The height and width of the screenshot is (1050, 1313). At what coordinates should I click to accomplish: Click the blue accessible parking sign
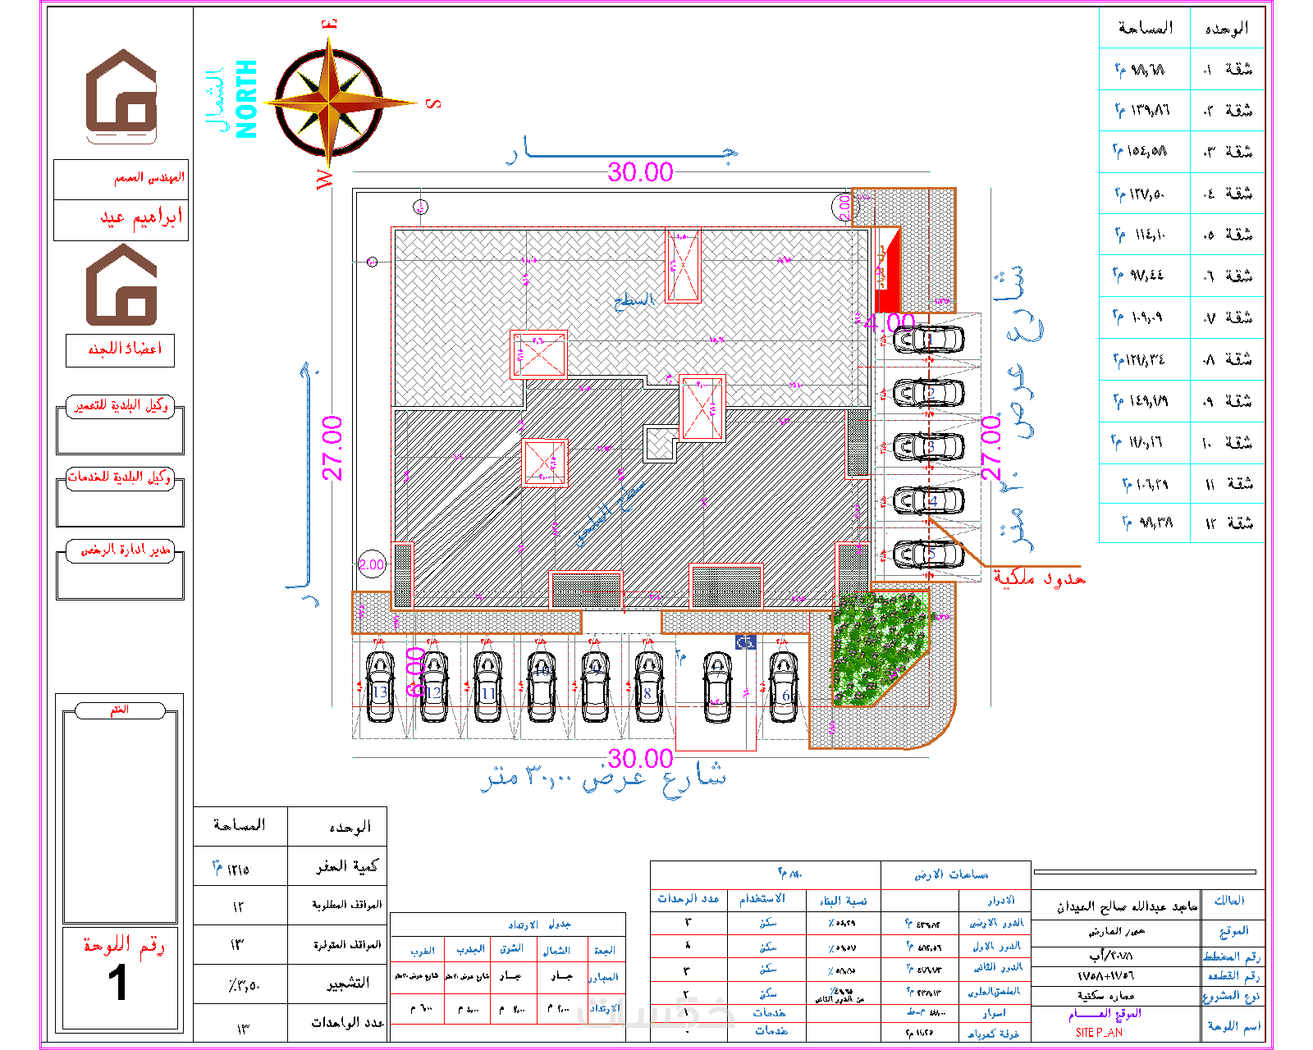[745, 641]
